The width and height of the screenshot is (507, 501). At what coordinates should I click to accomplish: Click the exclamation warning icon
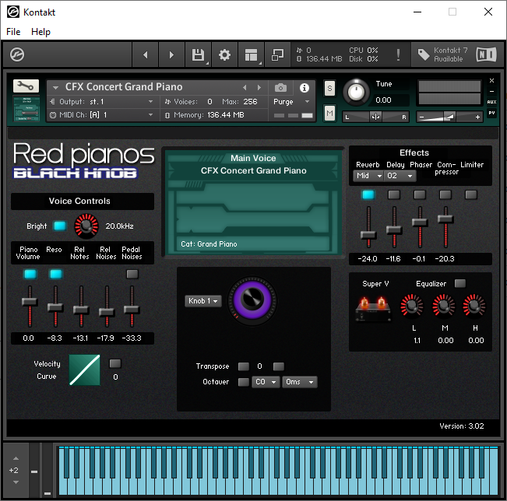pyautogui.click(x=398, y=54)
